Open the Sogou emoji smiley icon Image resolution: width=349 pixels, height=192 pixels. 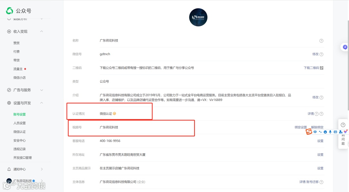325,132
